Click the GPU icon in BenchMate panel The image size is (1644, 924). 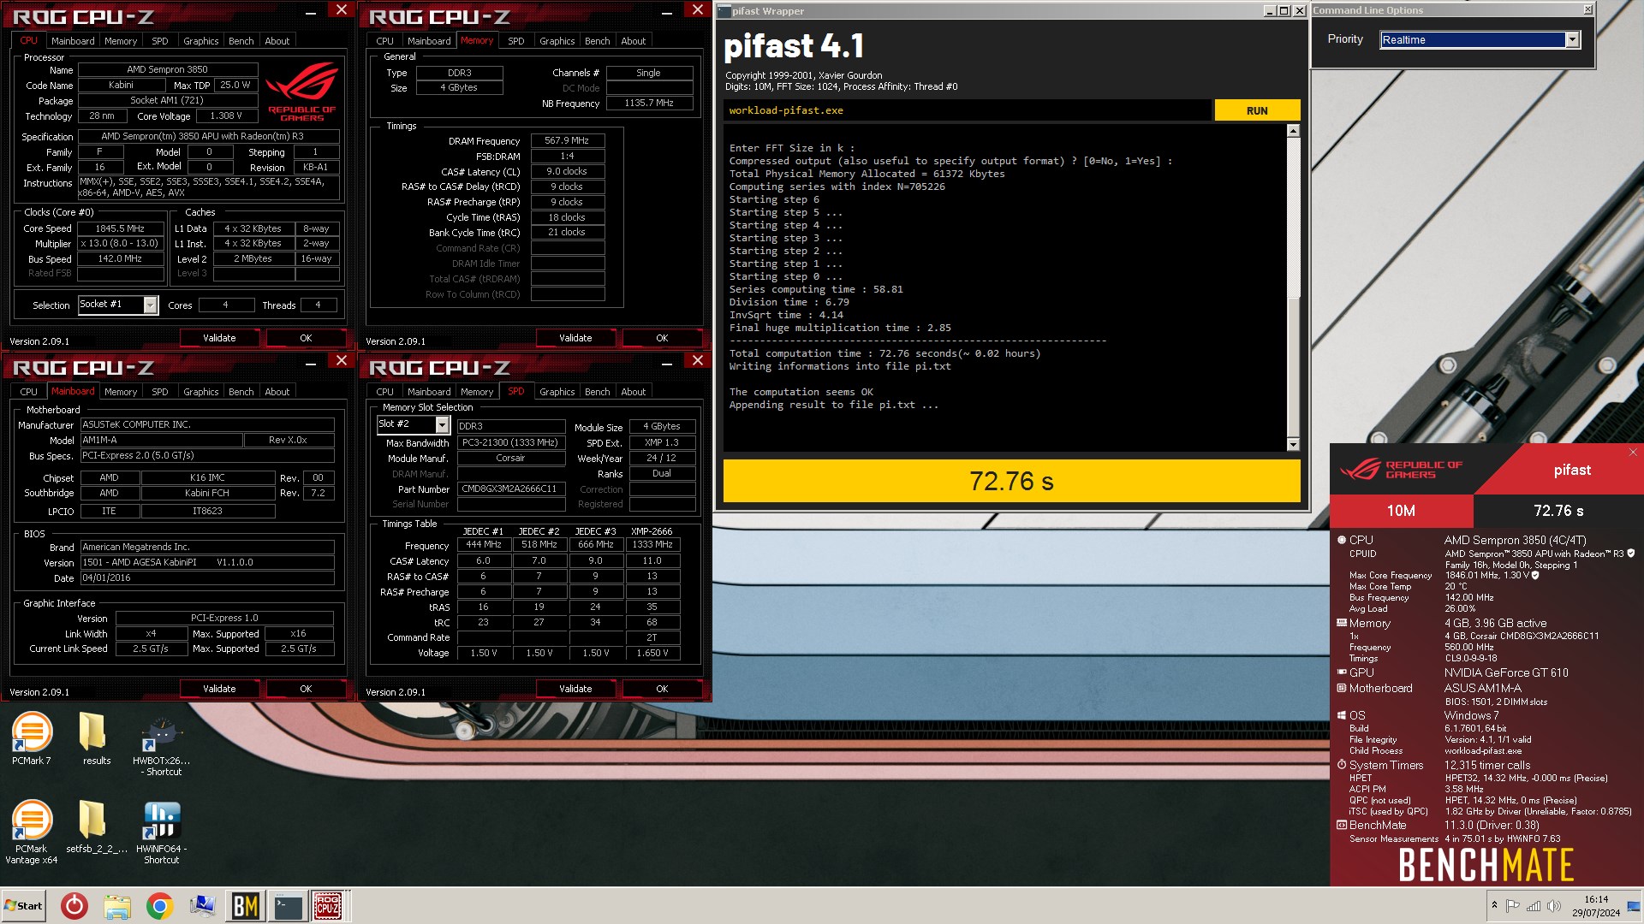pyautogui.click(x=1342, y=672)
